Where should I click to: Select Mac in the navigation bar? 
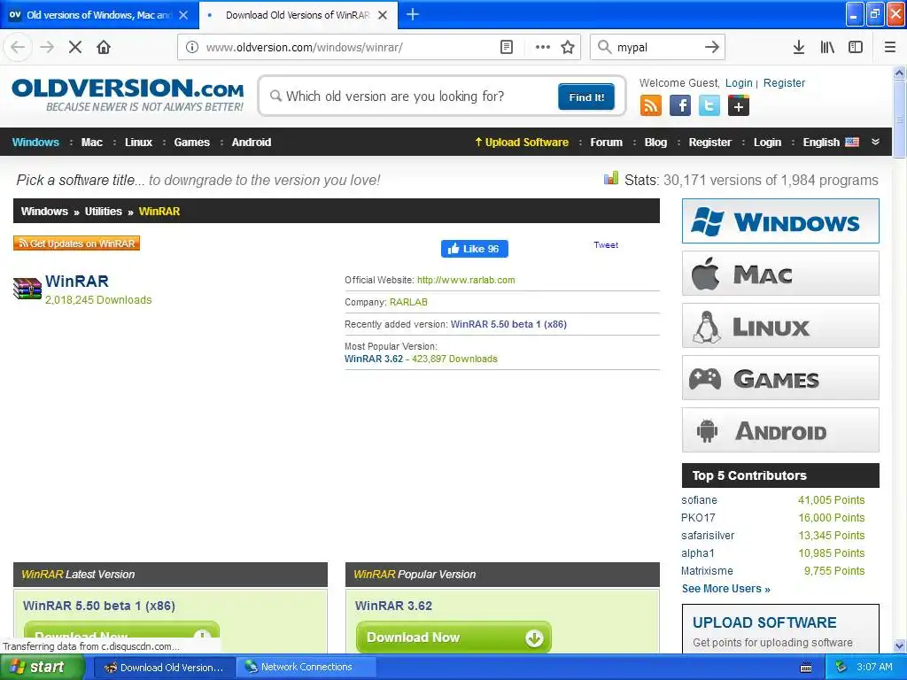[91, 143]
